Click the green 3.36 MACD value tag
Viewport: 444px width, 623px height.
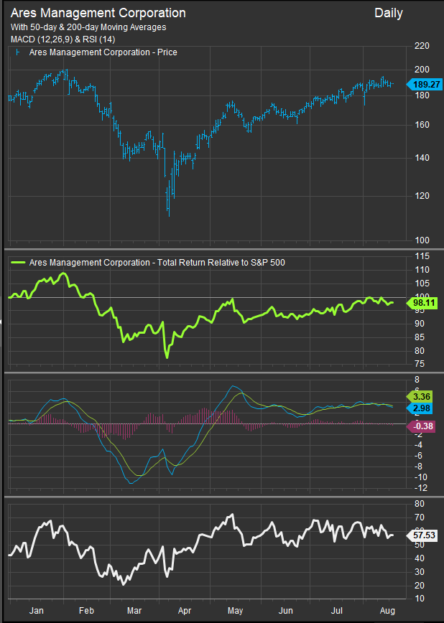421,395
